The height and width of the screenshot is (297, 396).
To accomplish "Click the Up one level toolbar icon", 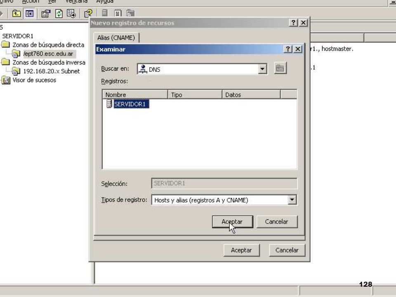I will point(16,13).
